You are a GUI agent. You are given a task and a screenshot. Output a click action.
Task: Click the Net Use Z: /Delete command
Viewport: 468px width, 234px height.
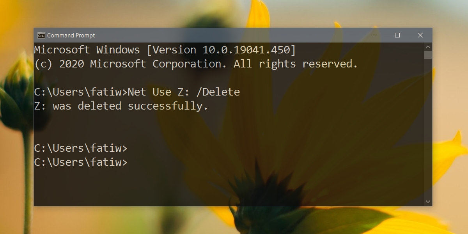(184, 92)
